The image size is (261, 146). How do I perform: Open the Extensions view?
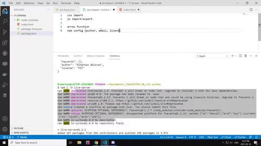pos(5,43)
